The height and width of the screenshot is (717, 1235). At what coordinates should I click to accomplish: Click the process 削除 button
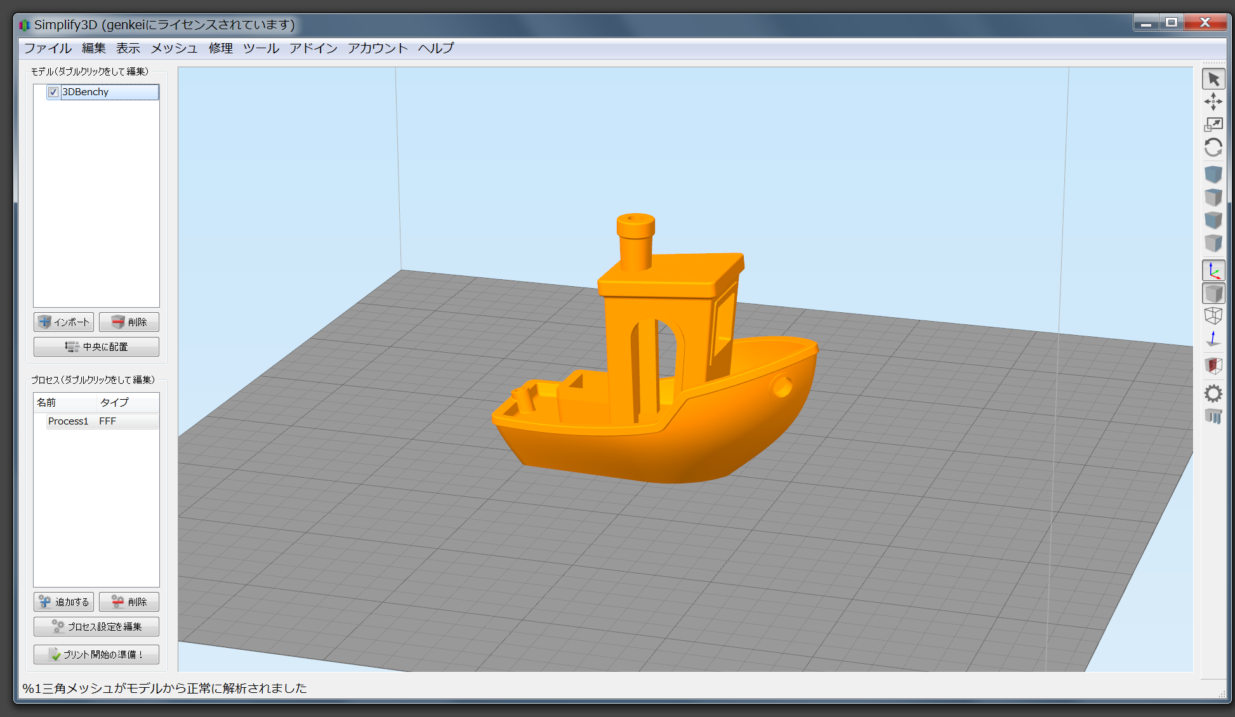[129, 602]
